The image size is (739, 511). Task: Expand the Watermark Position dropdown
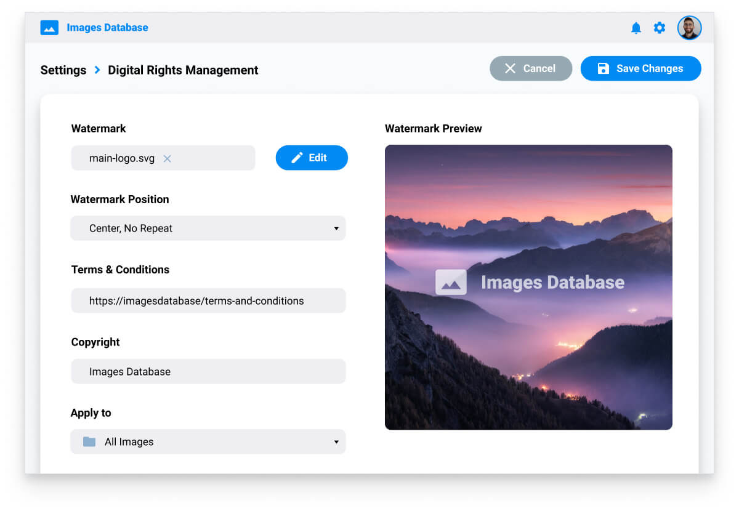(336, 228)
